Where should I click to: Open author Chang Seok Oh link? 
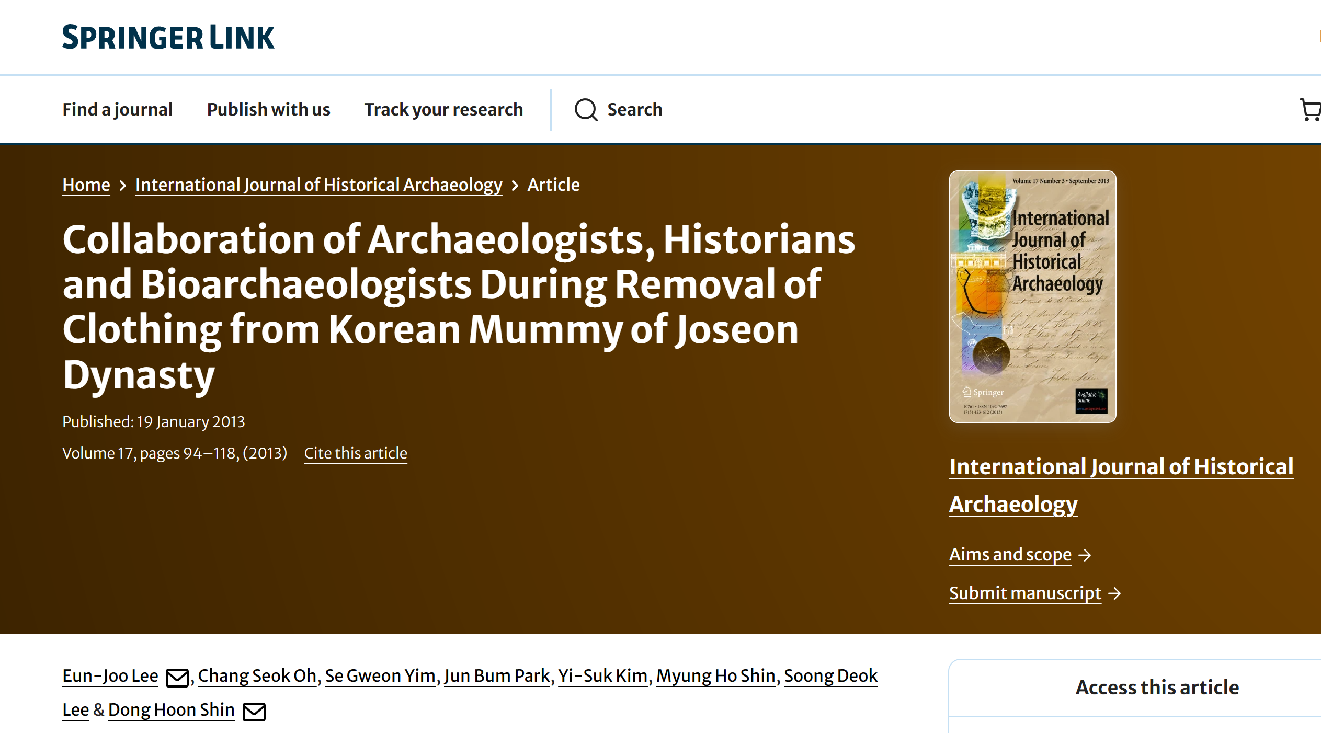tap(257, 675)
